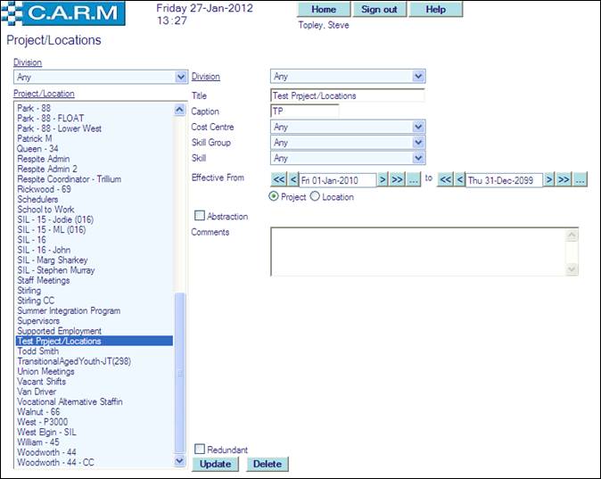The image size is (601, 479).
Task: Step back one day on Effective From date
Action: [x=293, y=179]
